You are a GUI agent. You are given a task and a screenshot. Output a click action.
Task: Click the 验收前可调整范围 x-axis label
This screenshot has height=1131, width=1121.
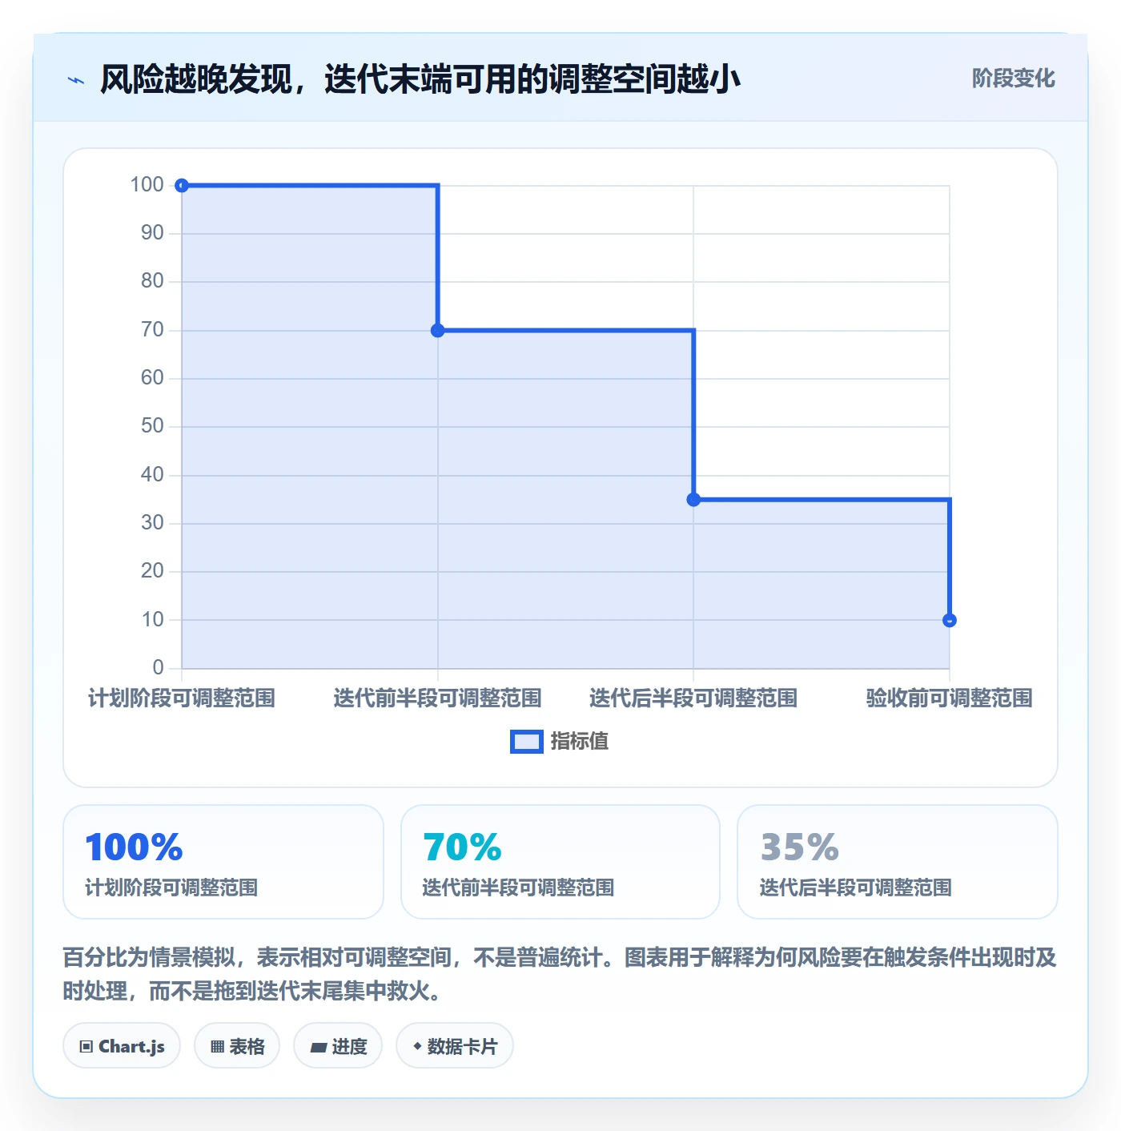tap(950, 698)
